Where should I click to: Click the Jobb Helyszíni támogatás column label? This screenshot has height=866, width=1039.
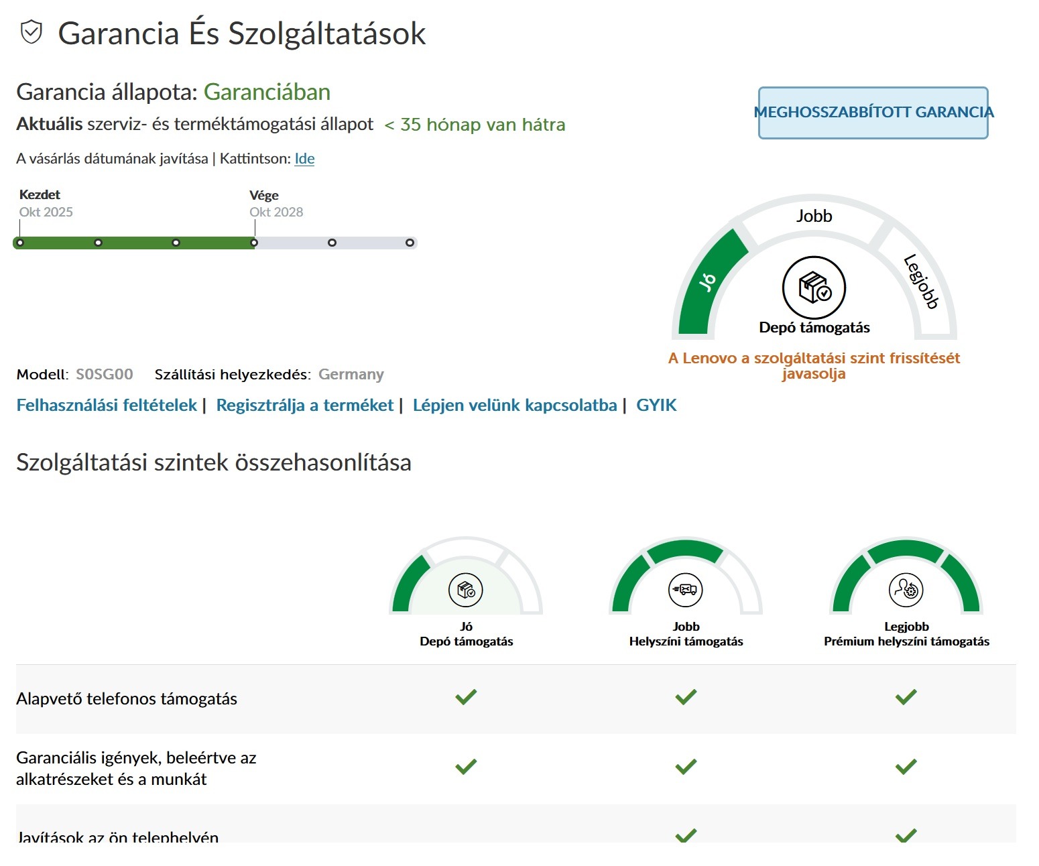coord(686,634)
